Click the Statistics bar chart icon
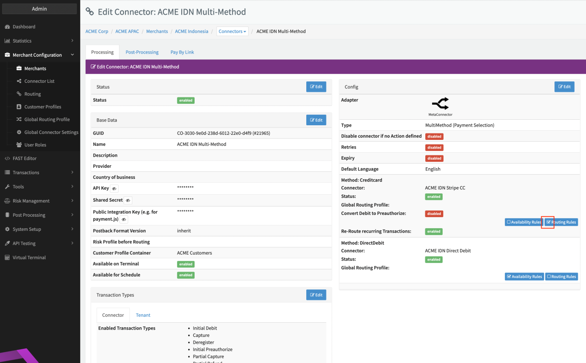 (7, 41)
